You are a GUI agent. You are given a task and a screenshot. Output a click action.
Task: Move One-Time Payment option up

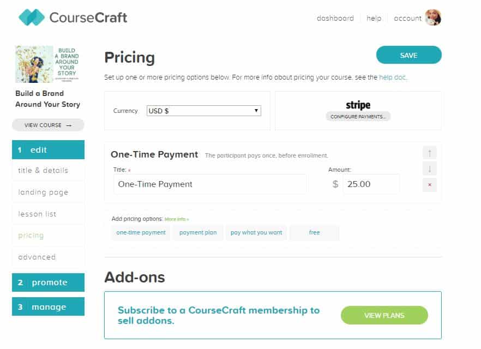[430, 153]
